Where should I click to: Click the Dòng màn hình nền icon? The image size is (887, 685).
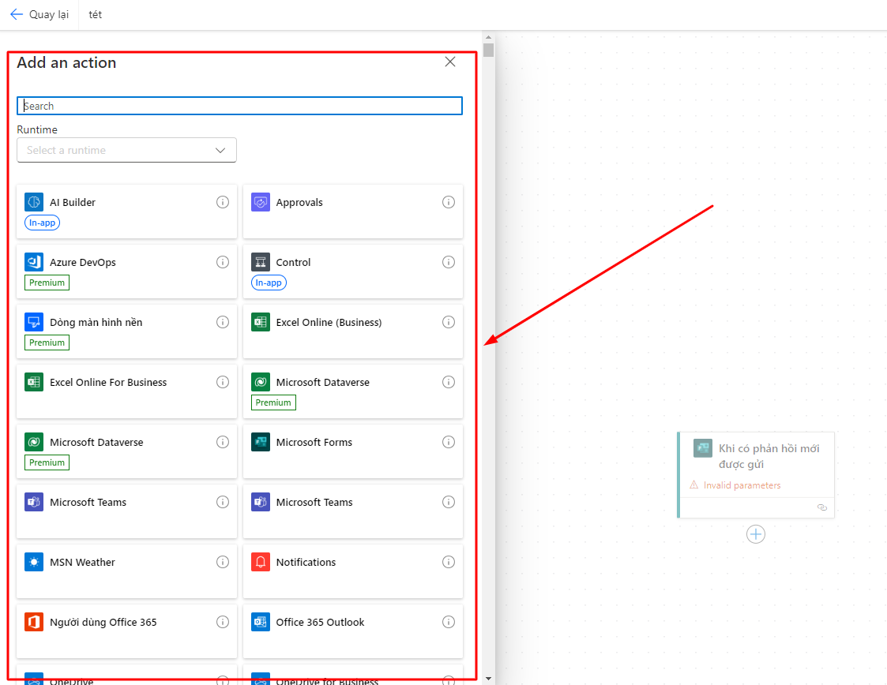(34, 322)
